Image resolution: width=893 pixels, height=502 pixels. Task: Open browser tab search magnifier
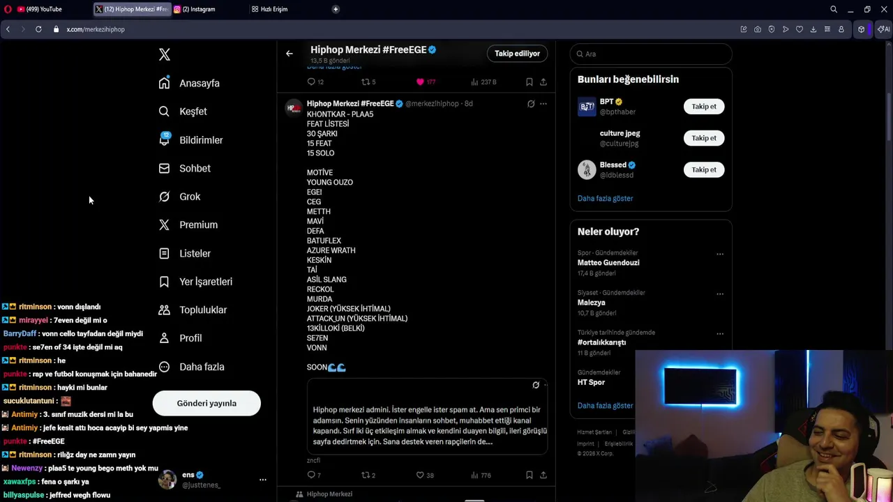tap(834, 9)
